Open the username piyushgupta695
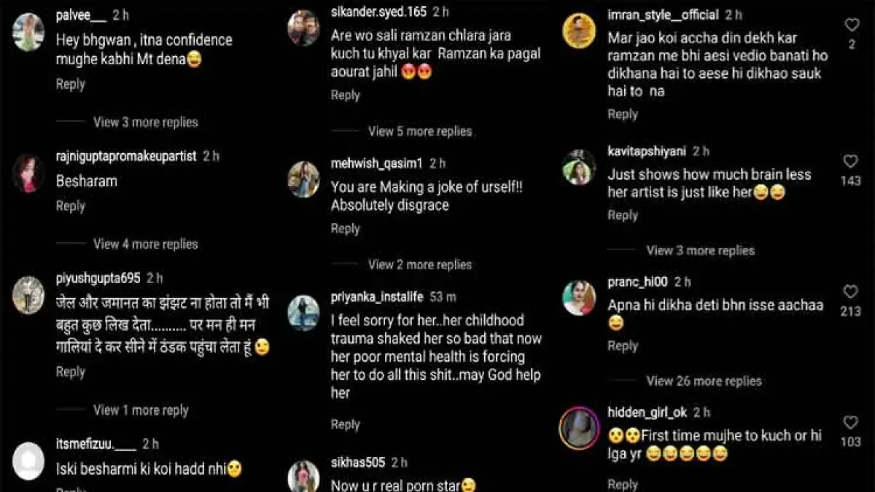875x492 pixels. (98, 278)
